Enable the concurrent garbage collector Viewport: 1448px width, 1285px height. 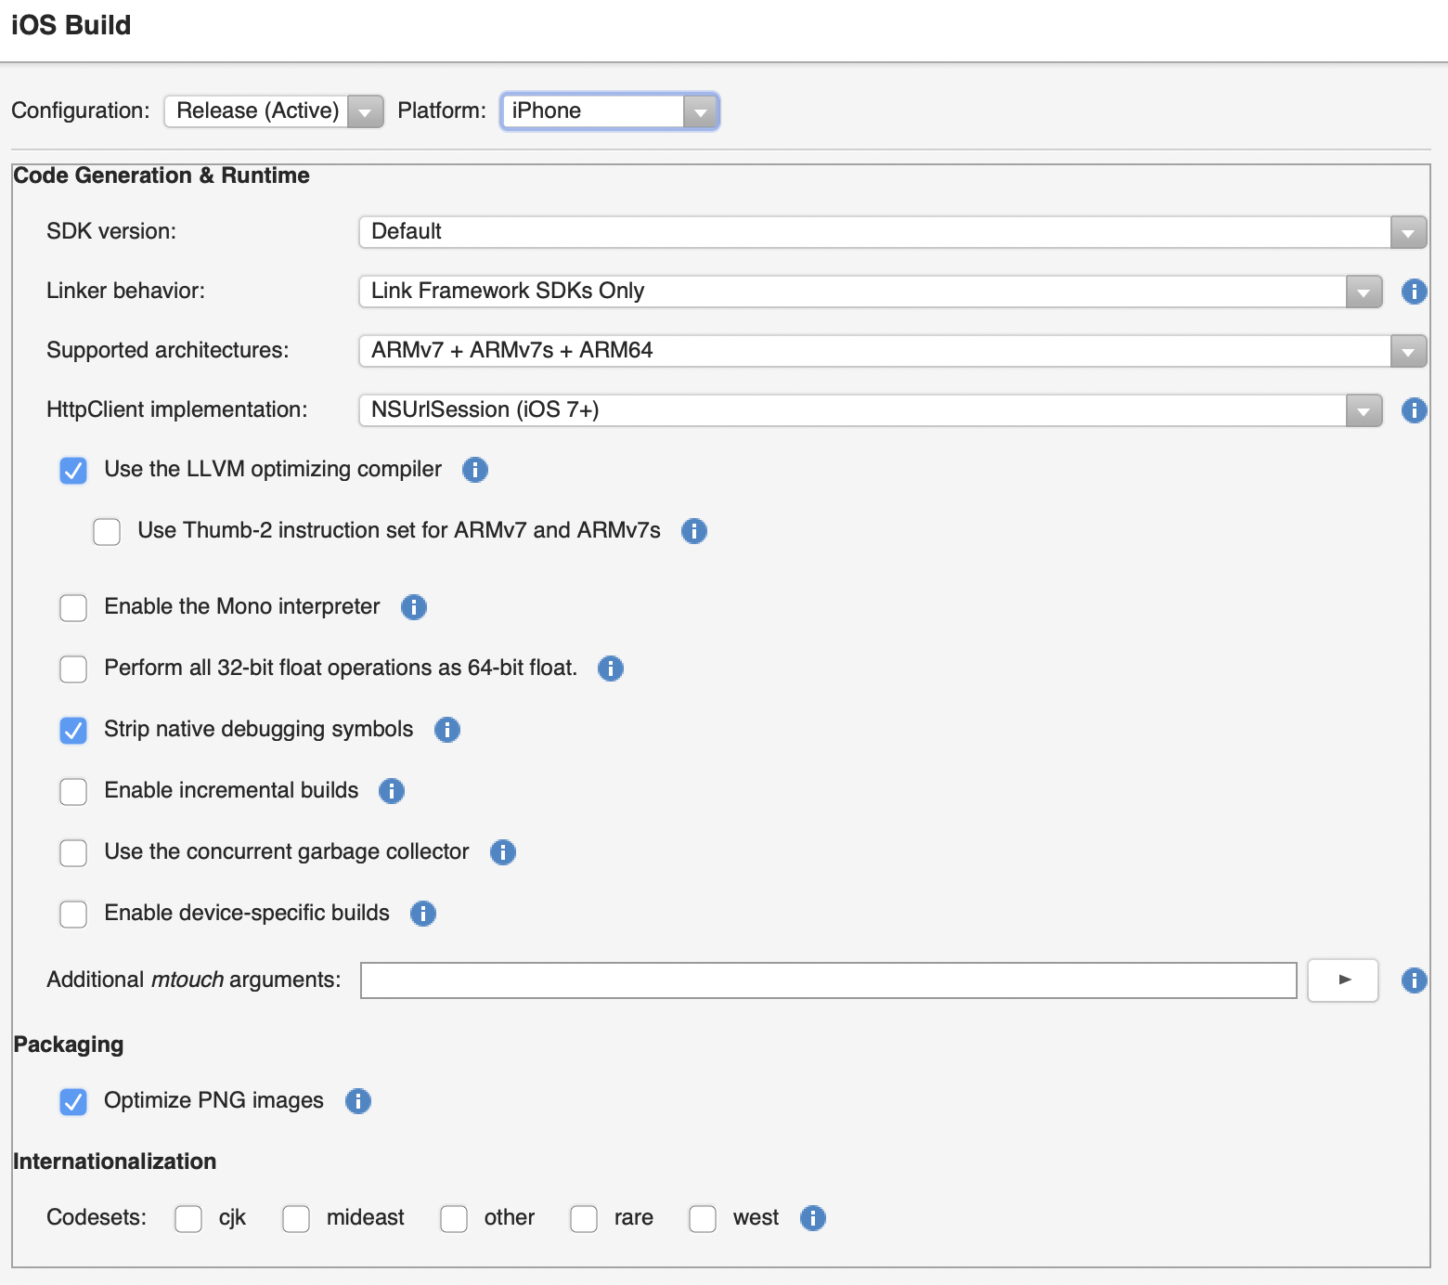73,853
